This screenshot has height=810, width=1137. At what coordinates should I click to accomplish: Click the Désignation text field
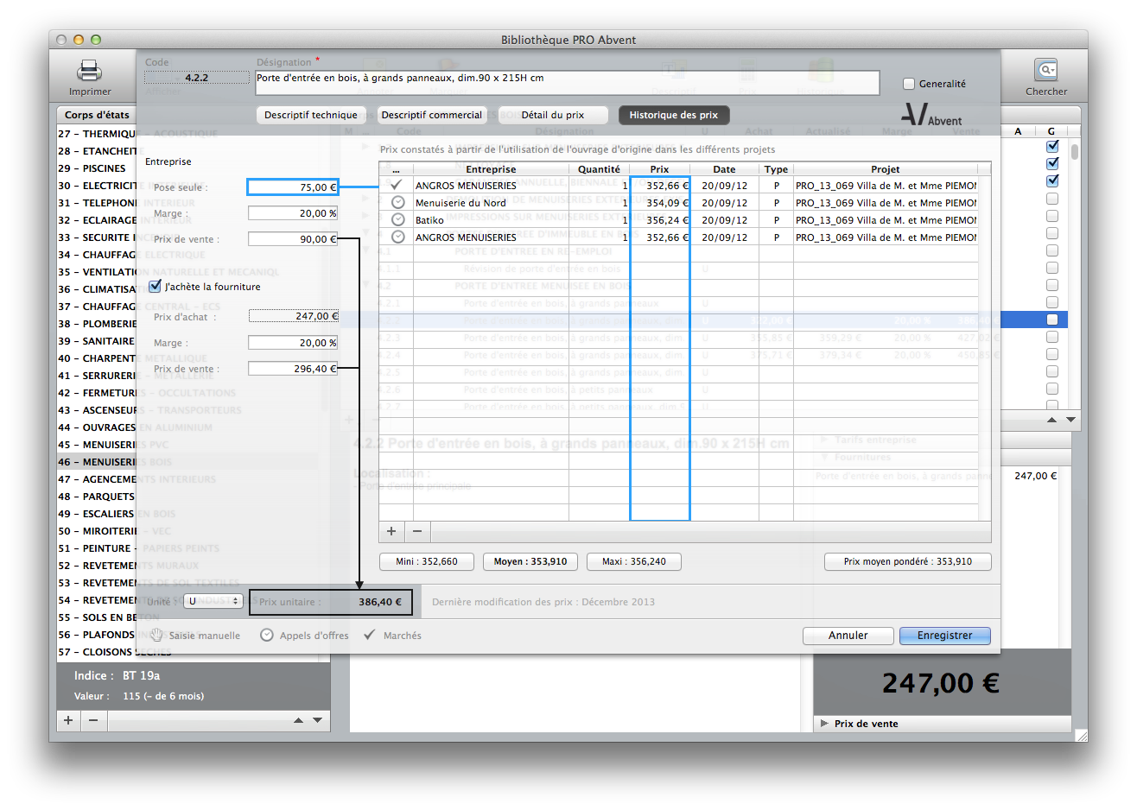pyautogui.click(x=568, y=83)
